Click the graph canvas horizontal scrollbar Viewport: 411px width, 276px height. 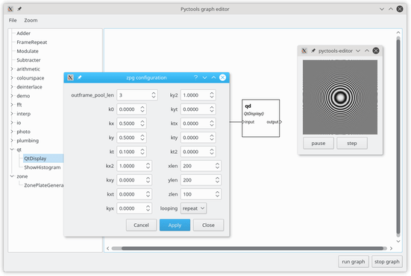[x=249, y=248]
